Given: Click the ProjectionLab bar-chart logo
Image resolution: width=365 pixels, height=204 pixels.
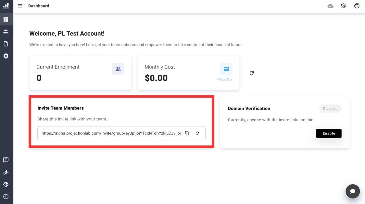Looking at the screenshot, I should pos(6,6).
